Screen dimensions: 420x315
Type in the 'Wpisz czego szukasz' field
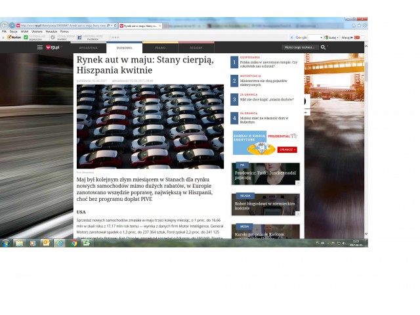(x=299, y=48)
